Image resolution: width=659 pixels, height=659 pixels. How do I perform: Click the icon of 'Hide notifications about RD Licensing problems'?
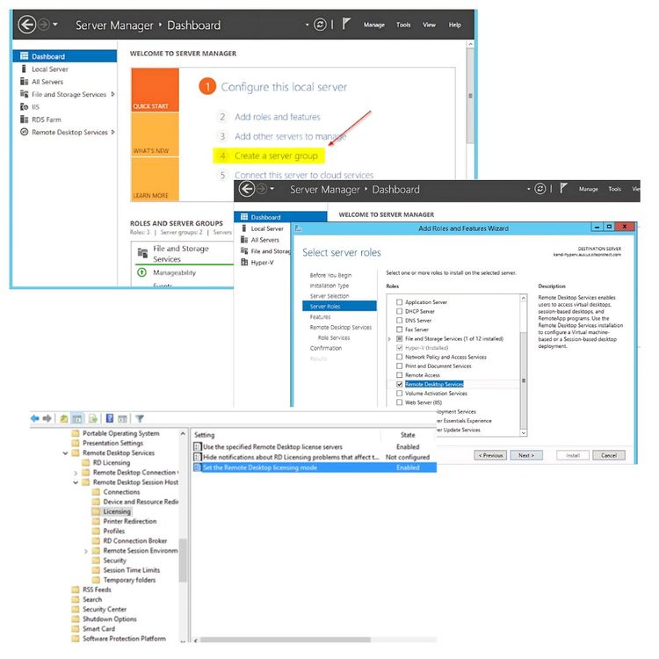(198, 457)
